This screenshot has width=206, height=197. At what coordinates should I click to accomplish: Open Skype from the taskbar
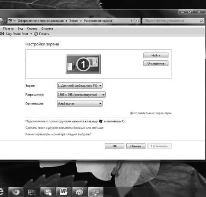48,192
